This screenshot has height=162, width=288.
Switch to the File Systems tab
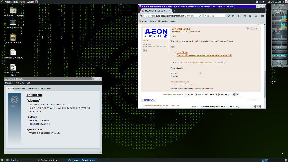click(44, 89)
